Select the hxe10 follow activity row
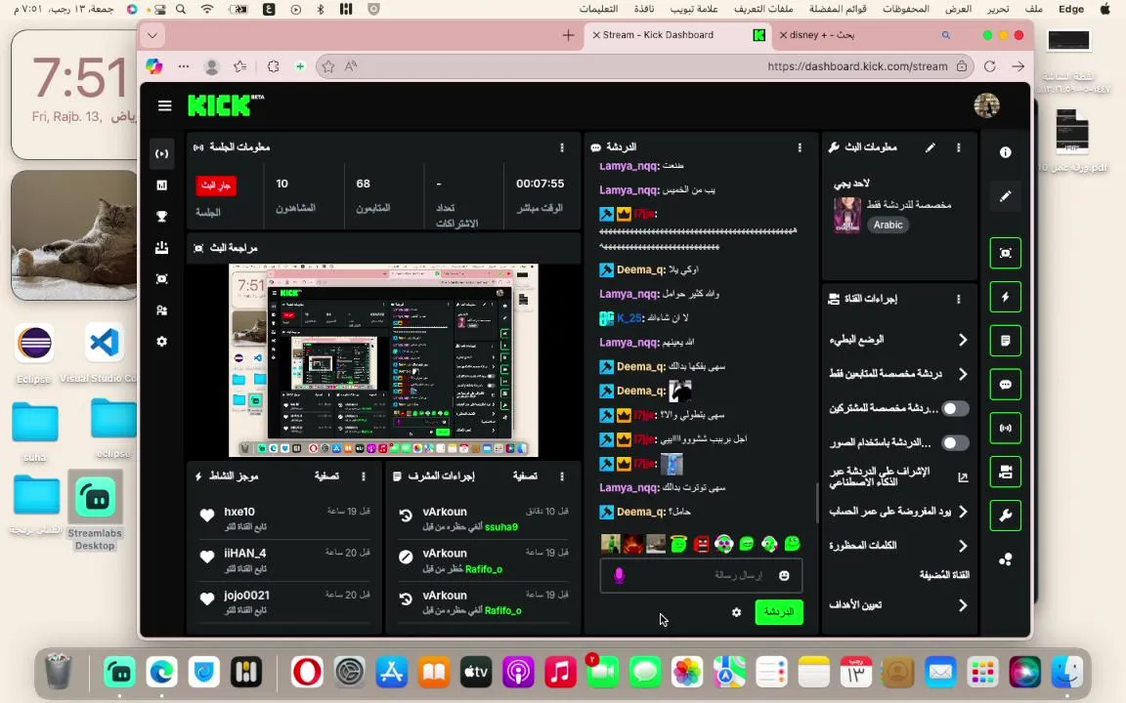This screenshot has width=1126, height=703. (x=285, y=517)
